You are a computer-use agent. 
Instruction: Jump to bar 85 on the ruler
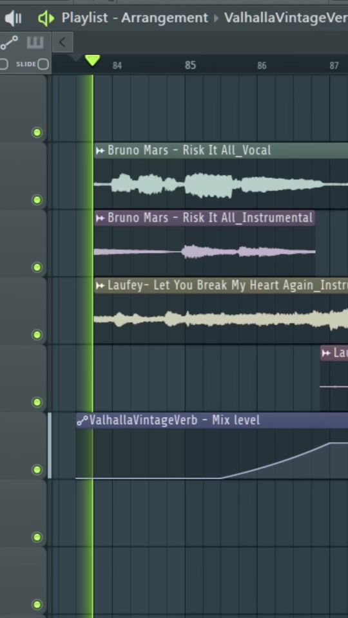pyautogui.click(x=190, y=65)
